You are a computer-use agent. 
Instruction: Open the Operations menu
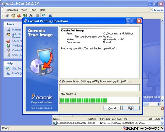coord(12,10)
